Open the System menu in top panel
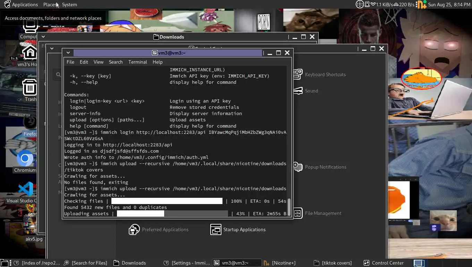 69,5
